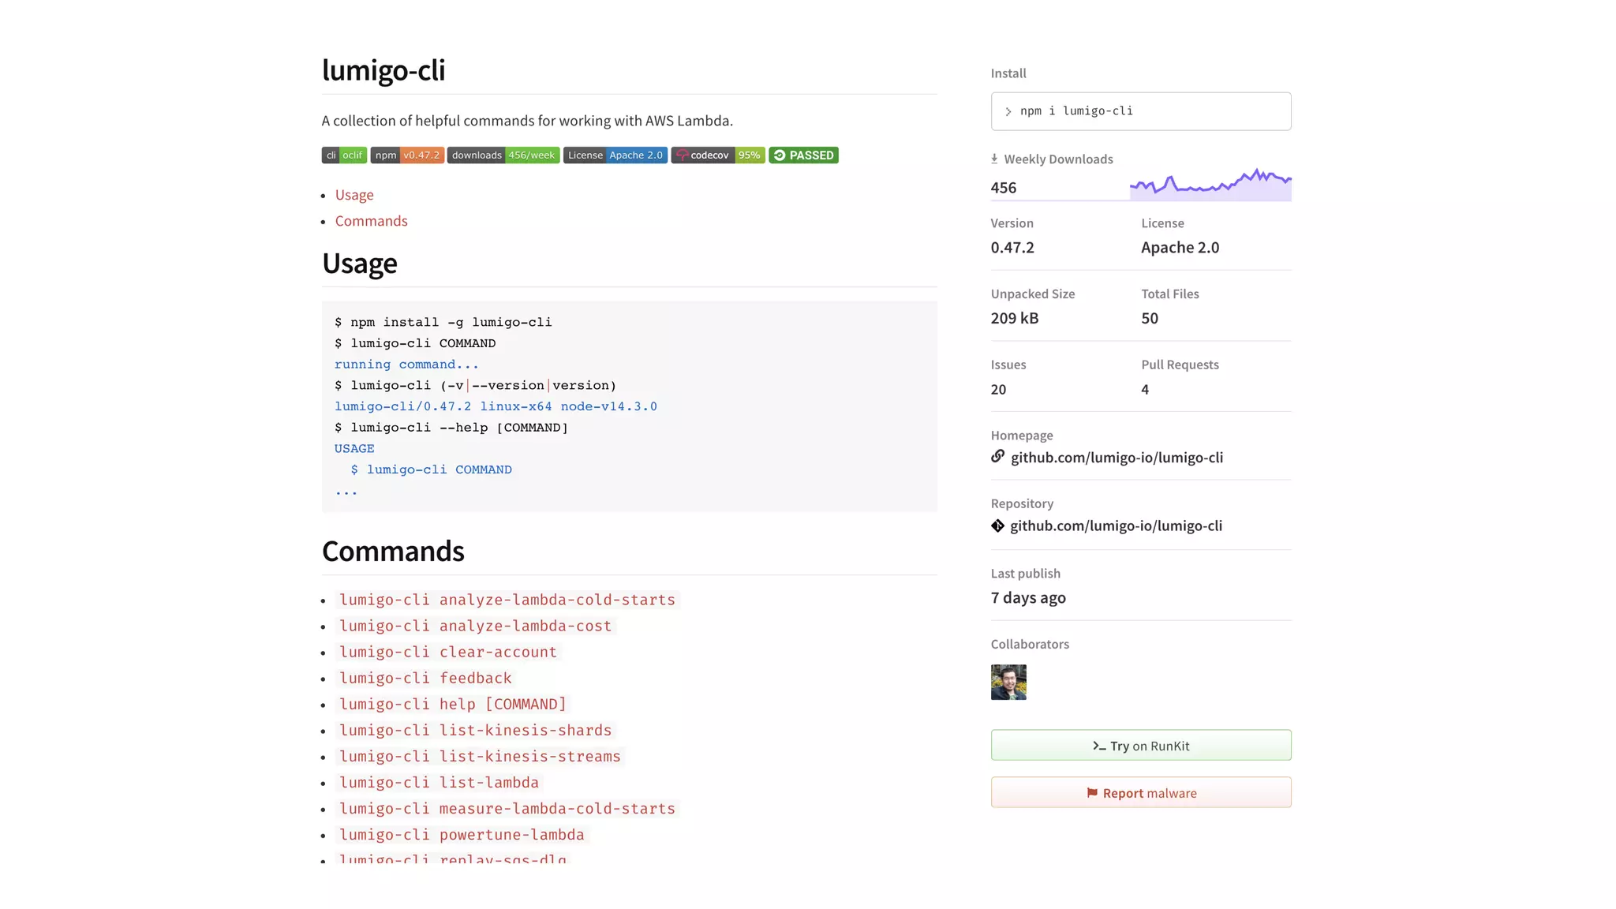Screen dimensions: 1616x909
Task: Jump to the Commands section link
Action: [x=371, y=221]
